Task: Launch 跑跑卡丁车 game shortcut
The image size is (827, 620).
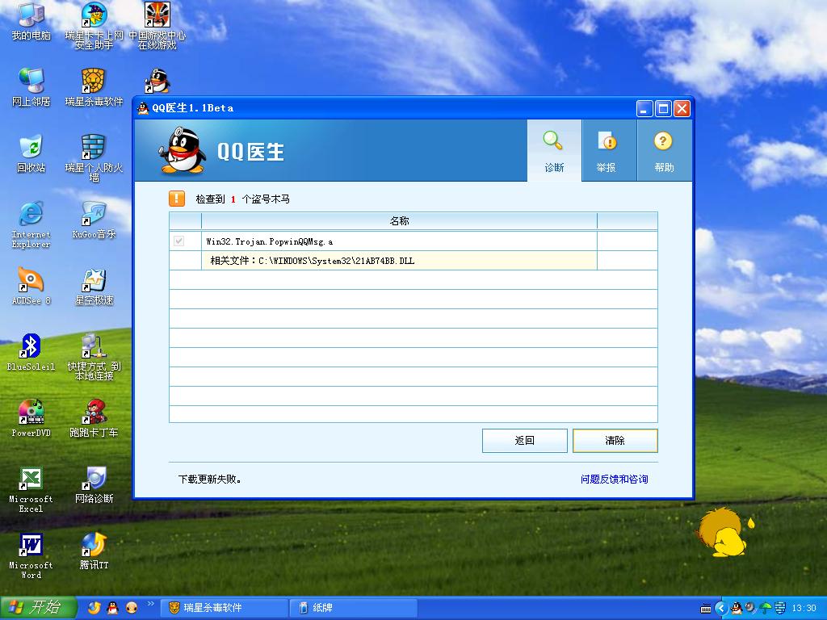Action: [x=94, y=419]
